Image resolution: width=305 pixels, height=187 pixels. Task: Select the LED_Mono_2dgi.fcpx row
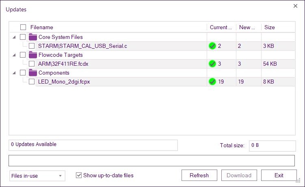pyautogui.click(x=165, y=82)
